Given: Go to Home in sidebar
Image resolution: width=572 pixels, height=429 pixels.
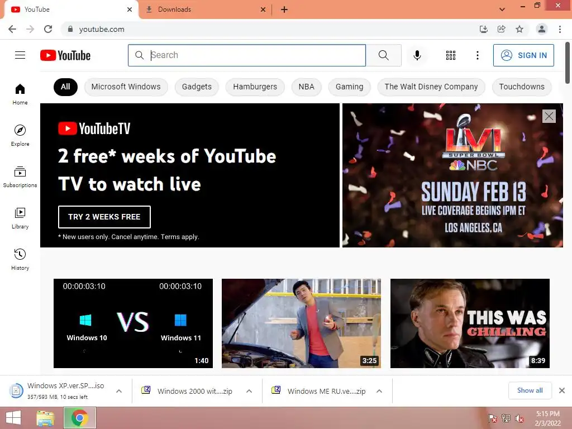Looking at the screenshot, I should [x=20, y=94].
